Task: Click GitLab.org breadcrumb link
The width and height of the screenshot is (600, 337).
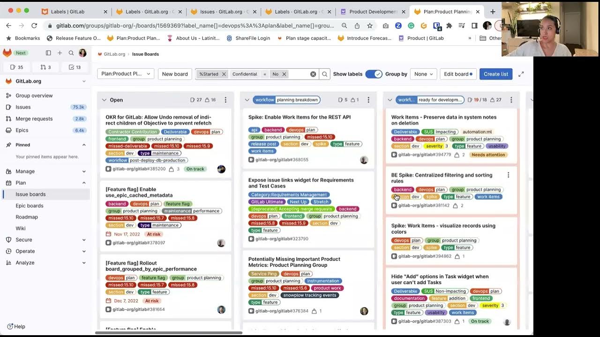Action: pyautogui.click(x=114, y=54)
